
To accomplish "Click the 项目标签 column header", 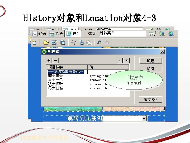I will [x=67, y=67].
